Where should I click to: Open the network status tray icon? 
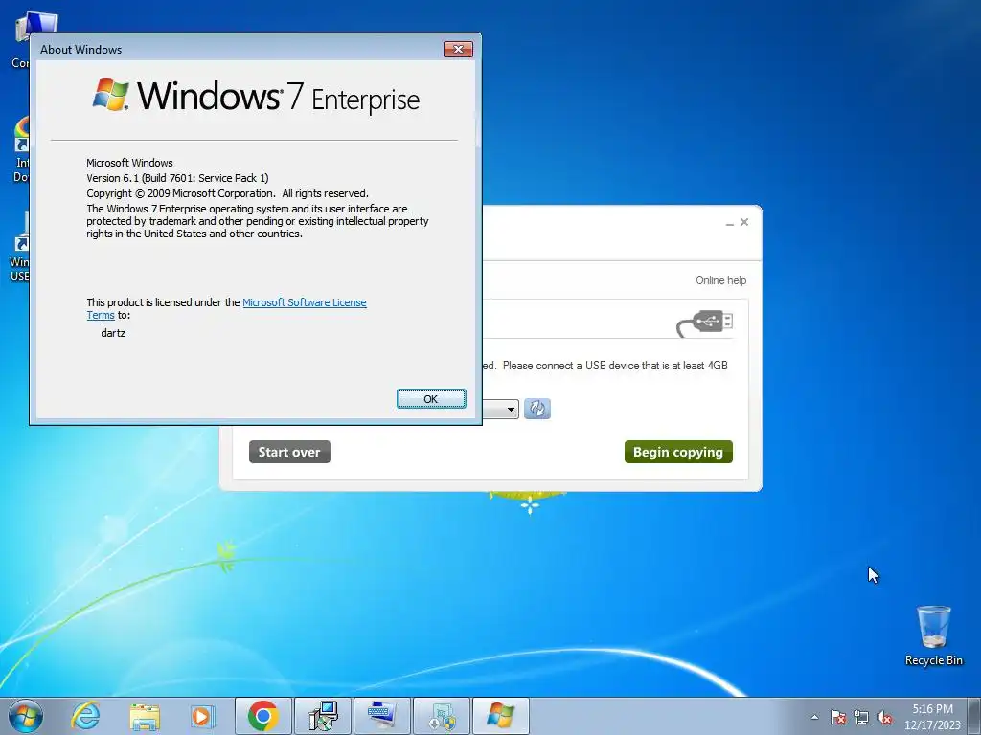coord(861,717)
